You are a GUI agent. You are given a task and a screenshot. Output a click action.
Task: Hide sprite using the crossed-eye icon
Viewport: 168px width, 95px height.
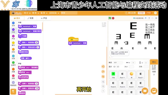pyautogui.click(x=118, y=67)
